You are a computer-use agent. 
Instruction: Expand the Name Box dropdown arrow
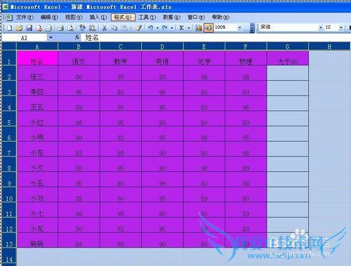click(51, 37)
